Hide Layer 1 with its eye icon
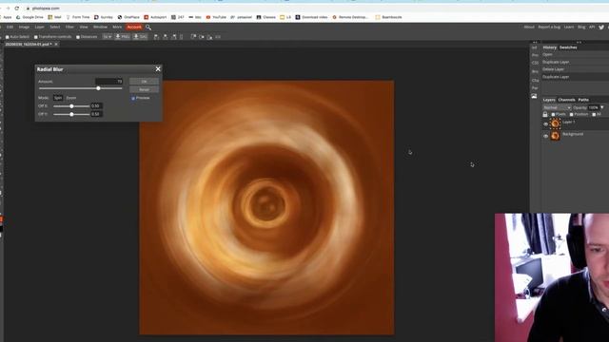 coord(545,124)
